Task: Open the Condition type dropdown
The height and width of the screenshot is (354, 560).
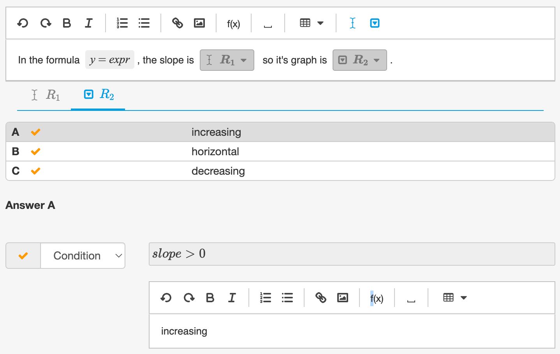Action: point(83,256)
